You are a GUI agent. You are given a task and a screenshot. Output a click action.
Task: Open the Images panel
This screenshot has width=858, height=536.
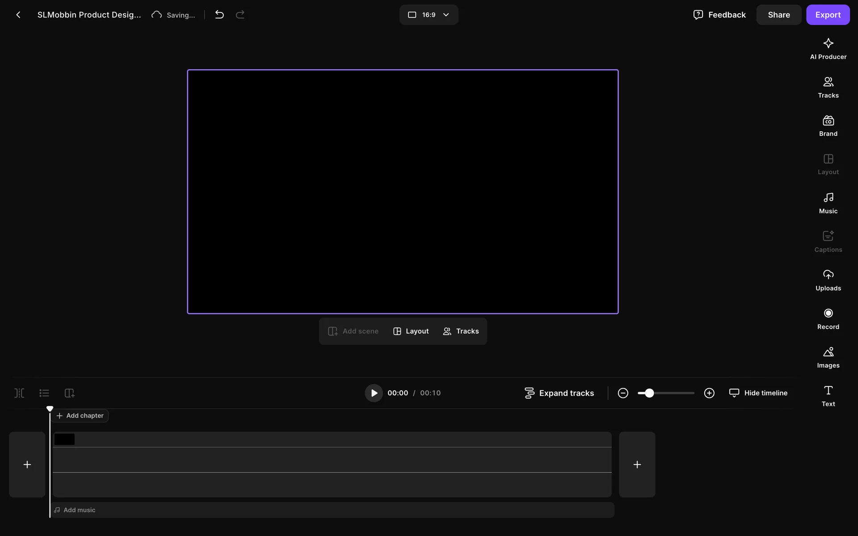pos(828,357)
